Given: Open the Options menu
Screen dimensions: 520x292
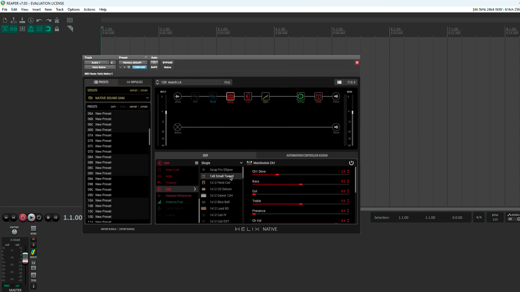Looking at the screenshot, I should [73, 10].
